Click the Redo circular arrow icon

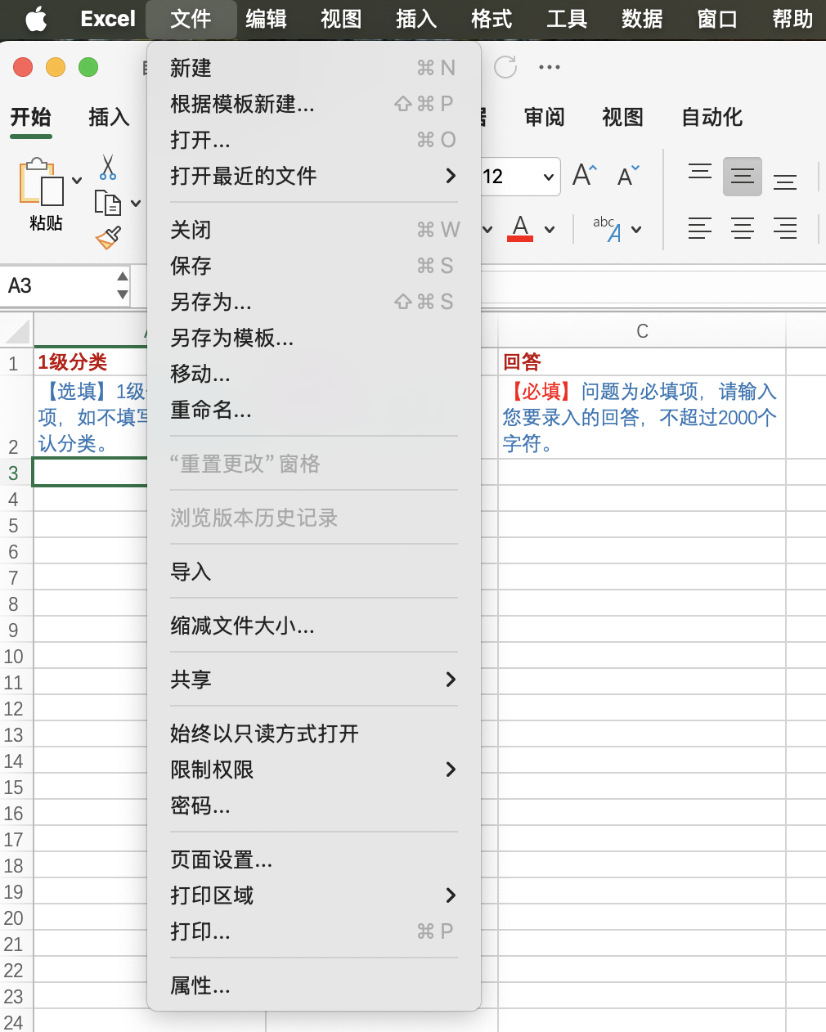coord(505,67)
